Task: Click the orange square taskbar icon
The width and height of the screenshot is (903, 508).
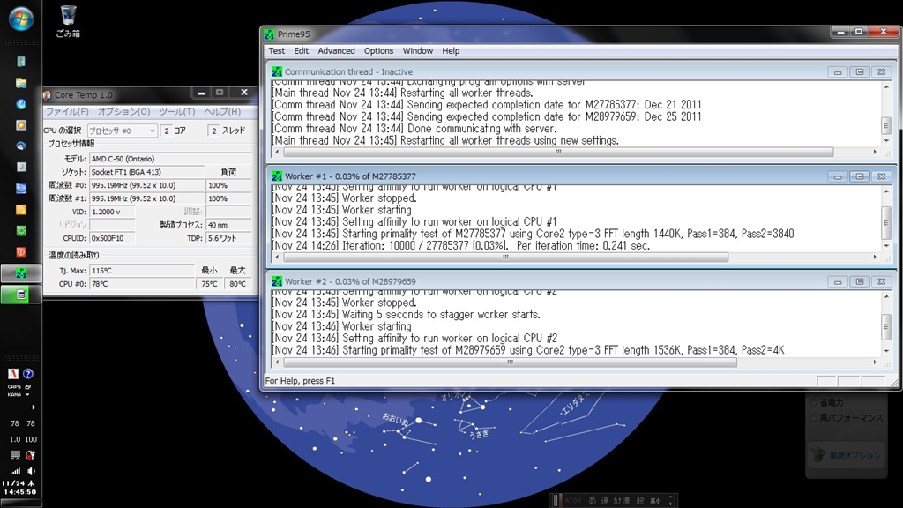Action: click(21, 210)
